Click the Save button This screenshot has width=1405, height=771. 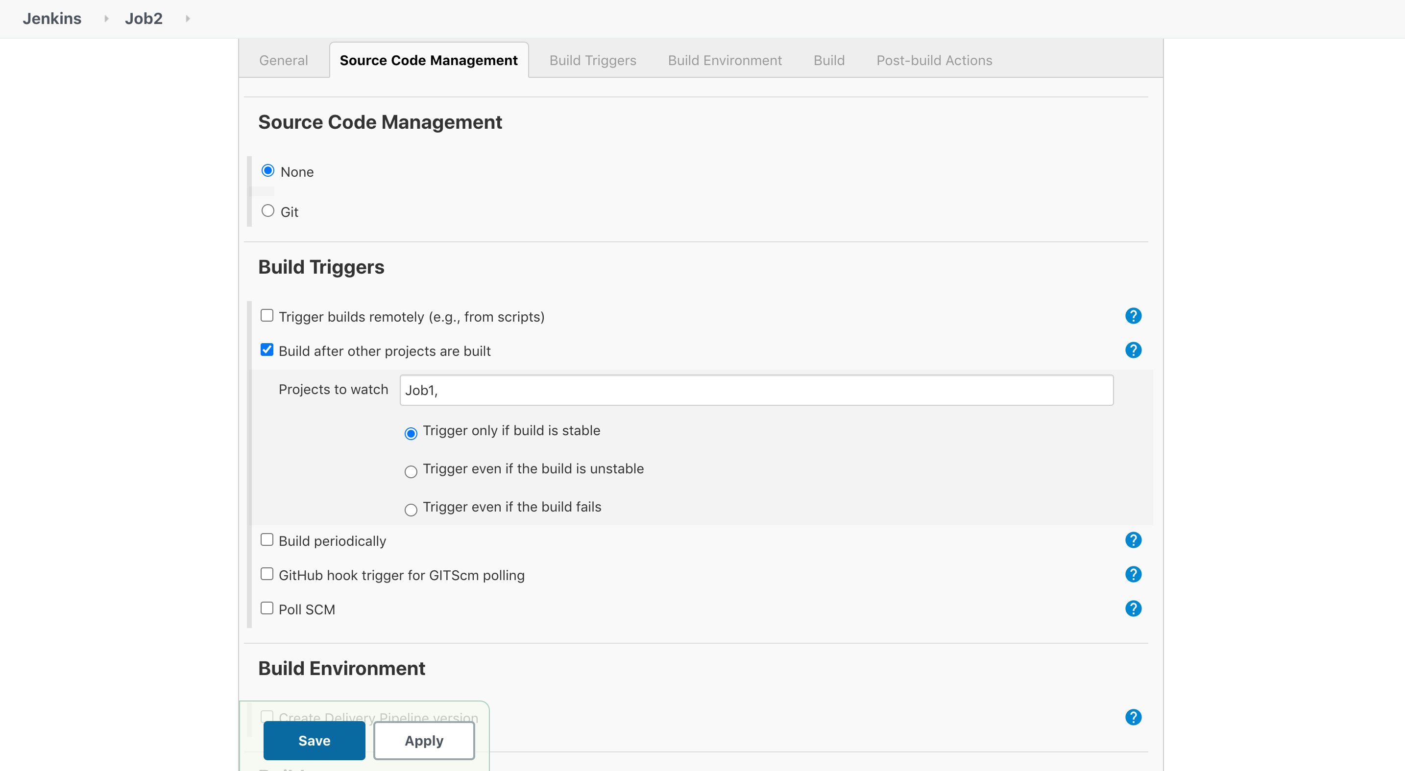click(314, 741)
